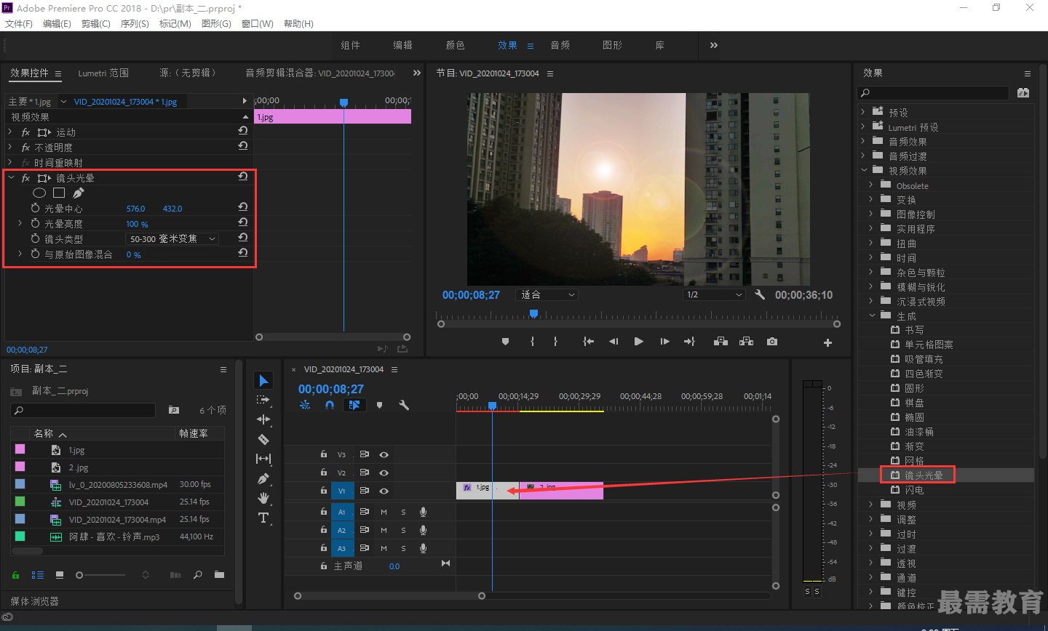Expand the 预设 effects folder

click(x=863, y=111)
